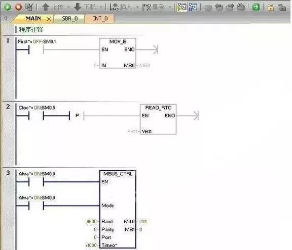Click the green RUN button

[x=8, y=7]
